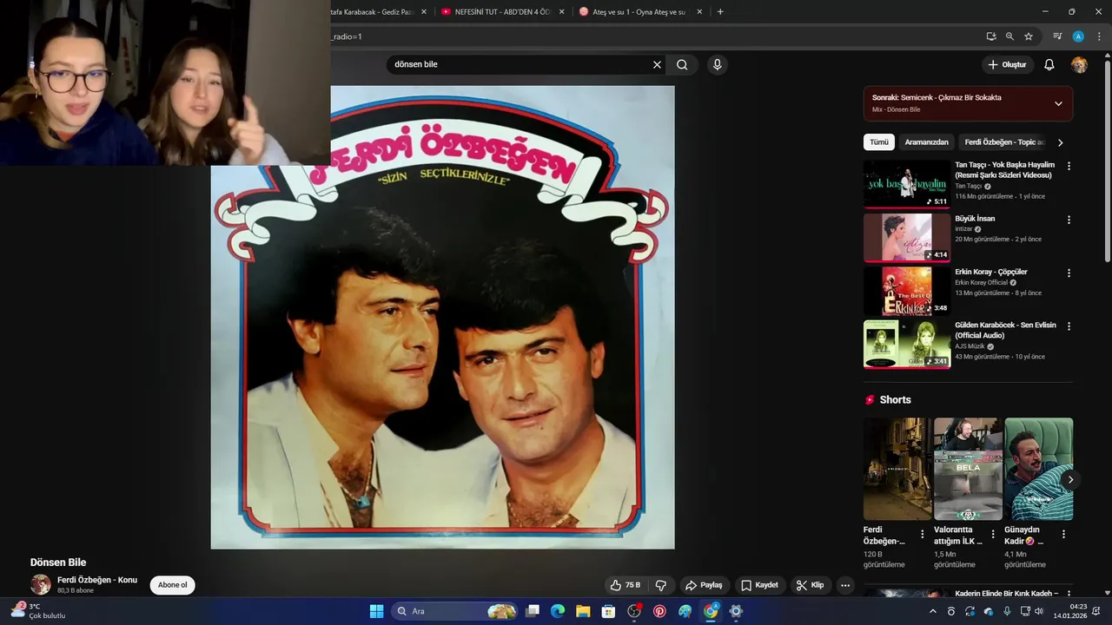Select 'Ferdi Özbeğen - Topic' filter chip
1112x625 pixels.
coord(1004,142)
